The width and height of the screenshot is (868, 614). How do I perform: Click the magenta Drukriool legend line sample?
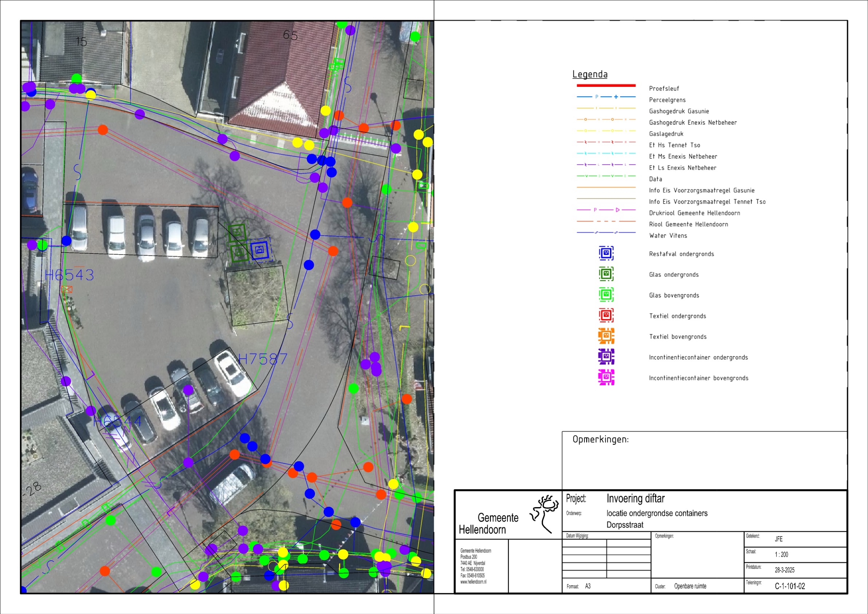point(606,209)
